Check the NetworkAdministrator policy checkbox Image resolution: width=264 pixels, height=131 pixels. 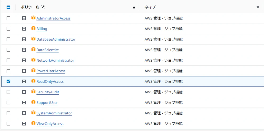point(8,60)
